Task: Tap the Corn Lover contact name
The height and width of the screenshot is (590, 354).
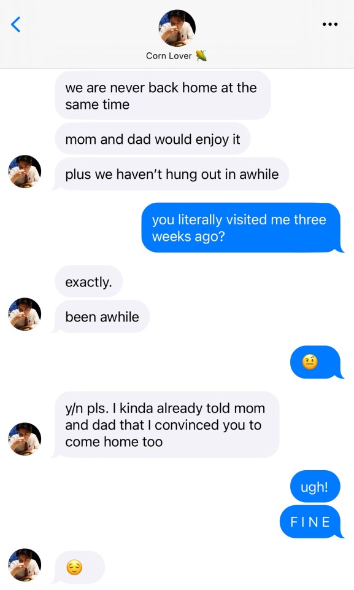Action: point(169,56)
